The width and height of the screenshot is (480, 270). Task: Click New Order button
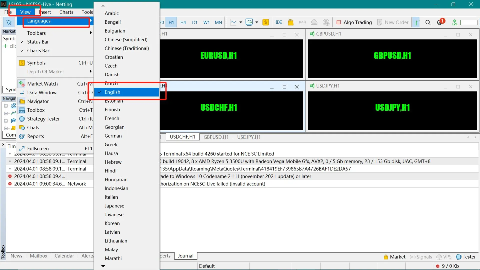pyautogui.click(x=392, y=22)
